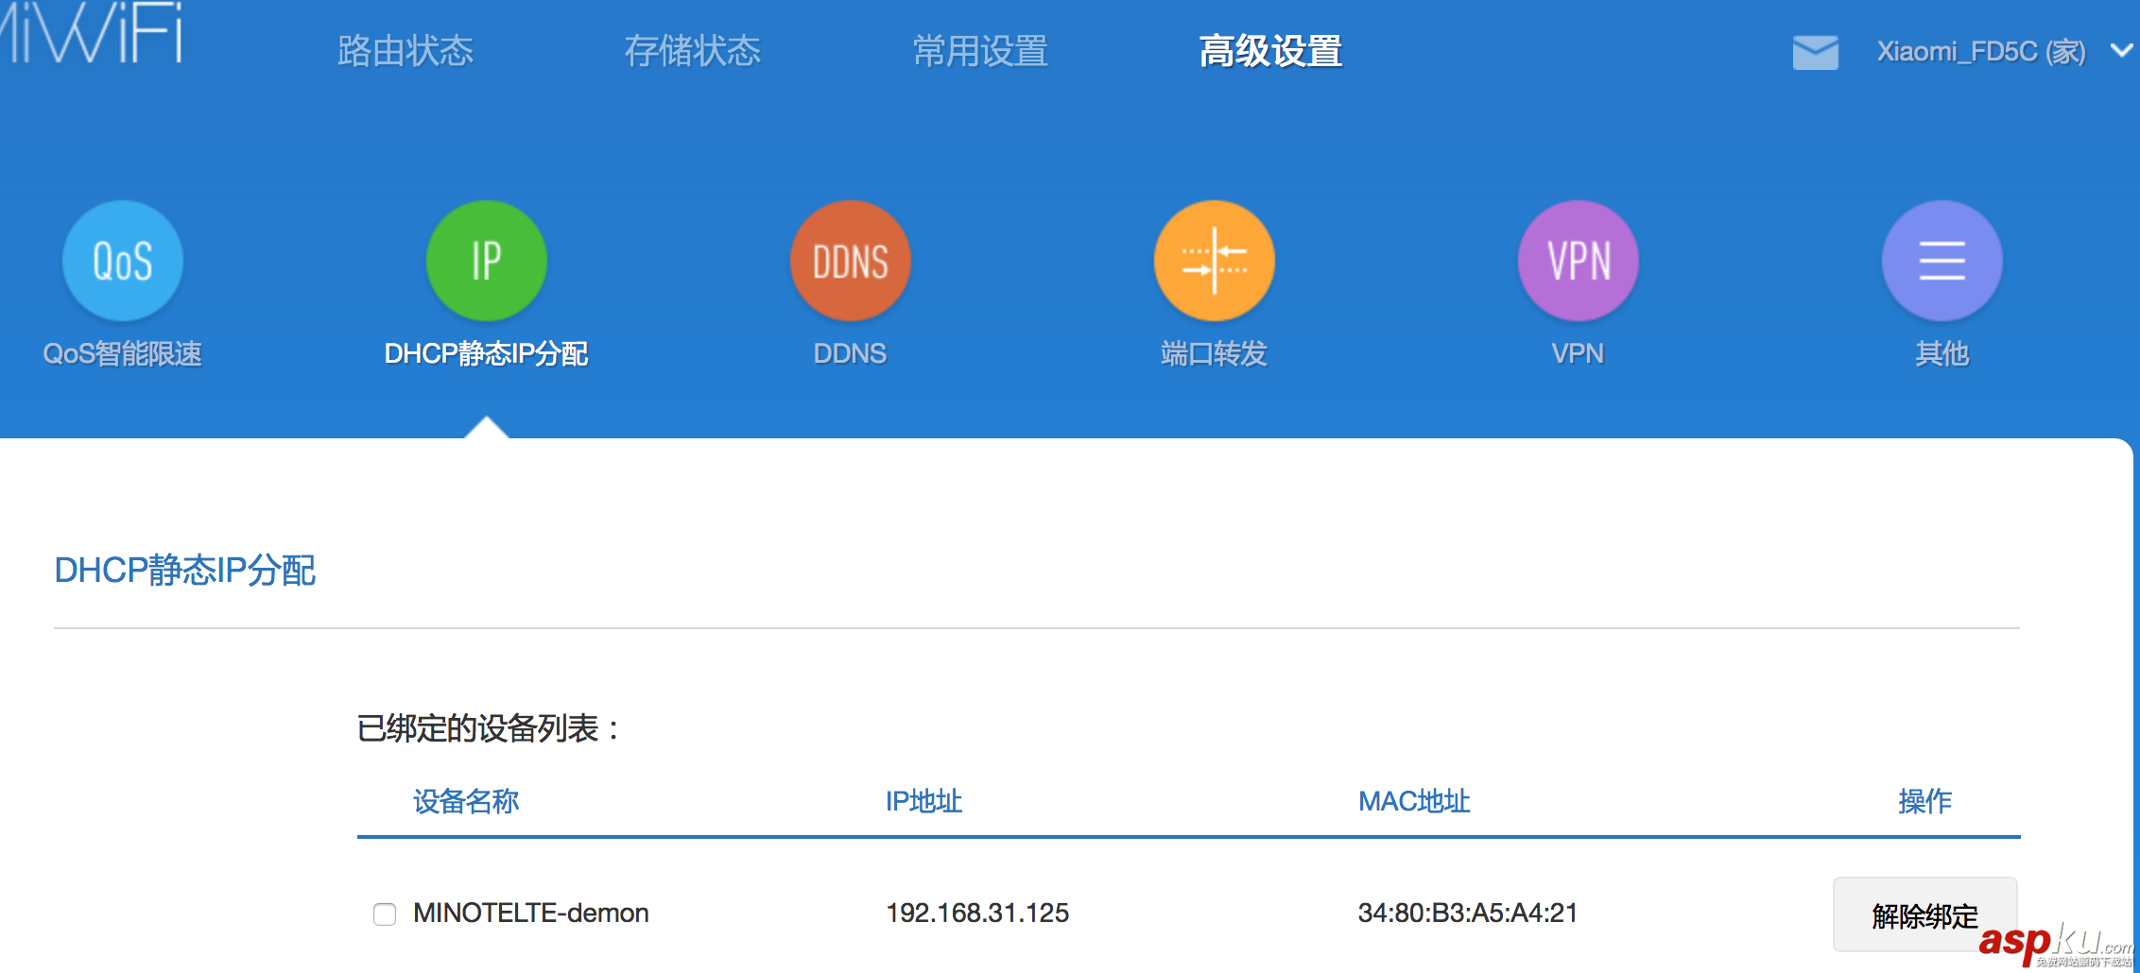Open the orange DDNS circle icon

point(851,261)
